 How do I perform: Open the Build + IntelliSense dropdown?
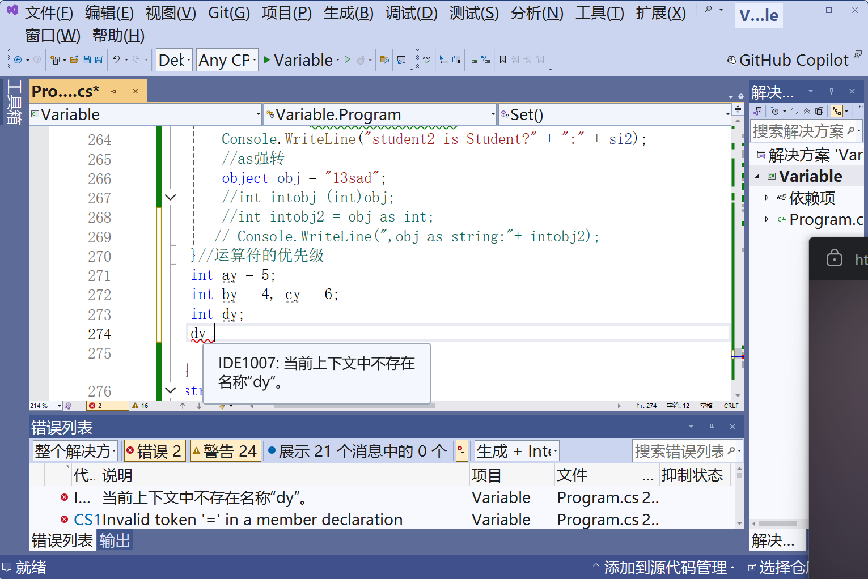[516, 451]
